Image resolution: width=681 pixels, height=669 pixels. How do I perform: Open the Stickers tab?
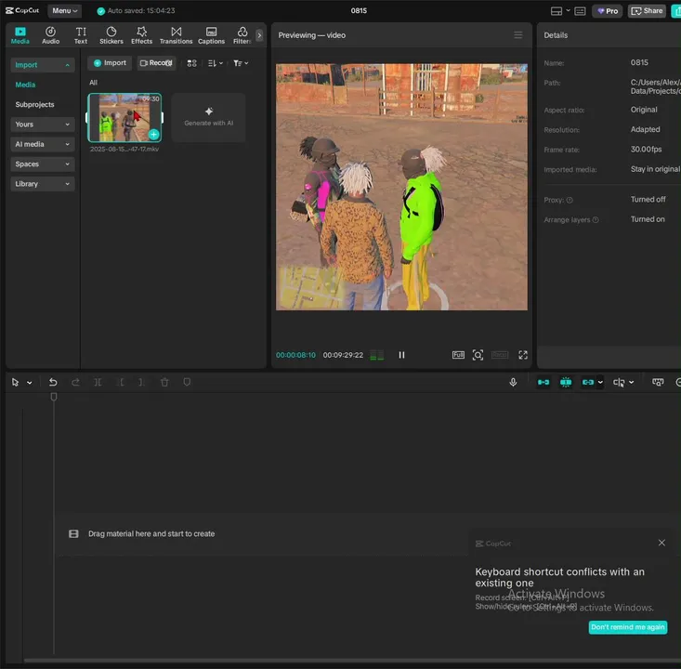(x=111, y=35)
